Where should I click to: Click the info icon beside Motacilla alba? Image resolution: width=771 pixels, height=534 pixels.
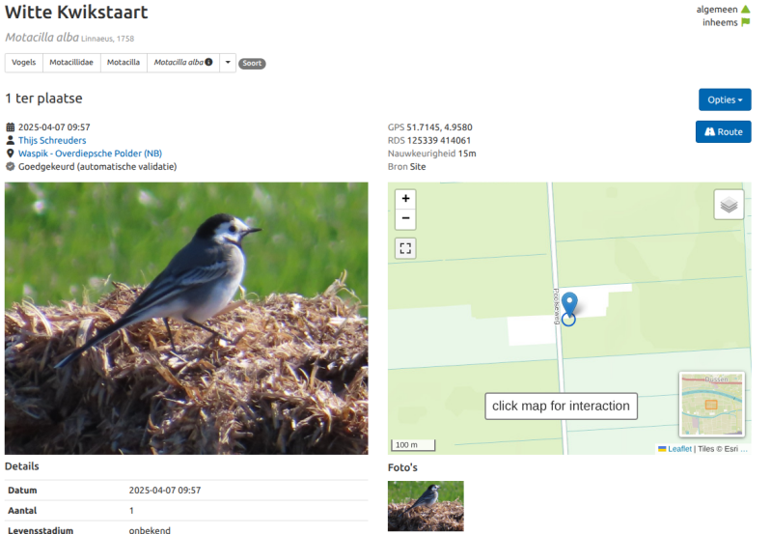(x=209, y=62)
